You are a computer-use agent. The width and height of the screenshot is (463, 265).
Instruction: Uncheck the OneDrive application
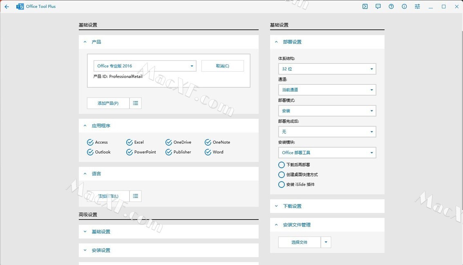[169, 142]
